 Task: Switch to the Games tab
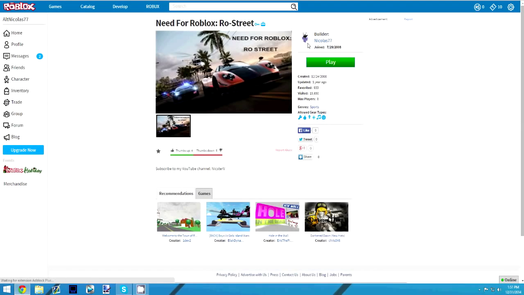[204, 193]
